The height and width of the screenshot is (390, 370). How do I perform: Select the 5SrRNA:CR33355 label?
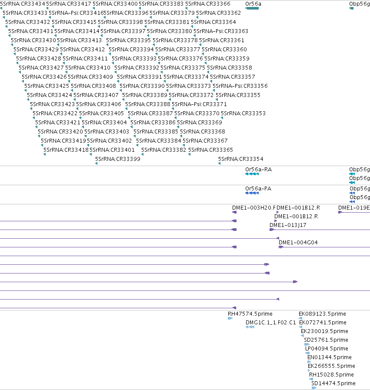238,95
